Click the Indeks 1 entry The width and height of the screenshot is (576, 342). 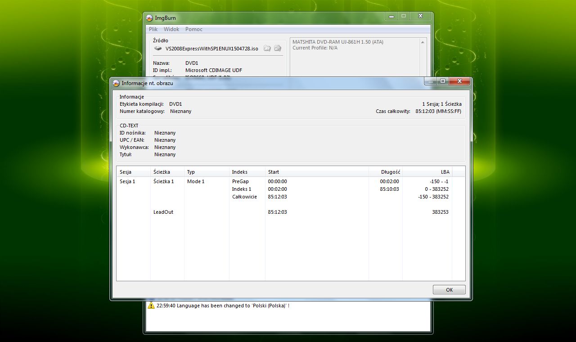pyautogui.click(x=242, y=189)
